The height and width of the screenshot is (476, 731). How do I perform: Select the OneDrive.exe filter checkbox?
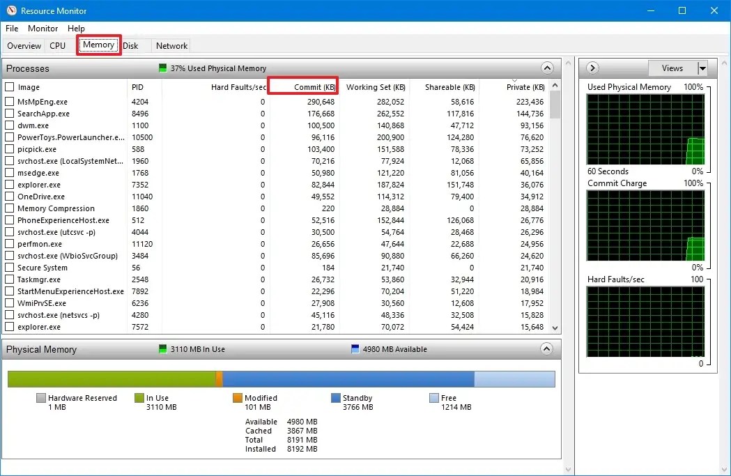(10, 197)
